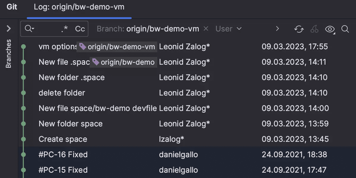Expand more filters with the chevron arrow
Viewport: 356px width, 178px height.
(x=277, y=29)
